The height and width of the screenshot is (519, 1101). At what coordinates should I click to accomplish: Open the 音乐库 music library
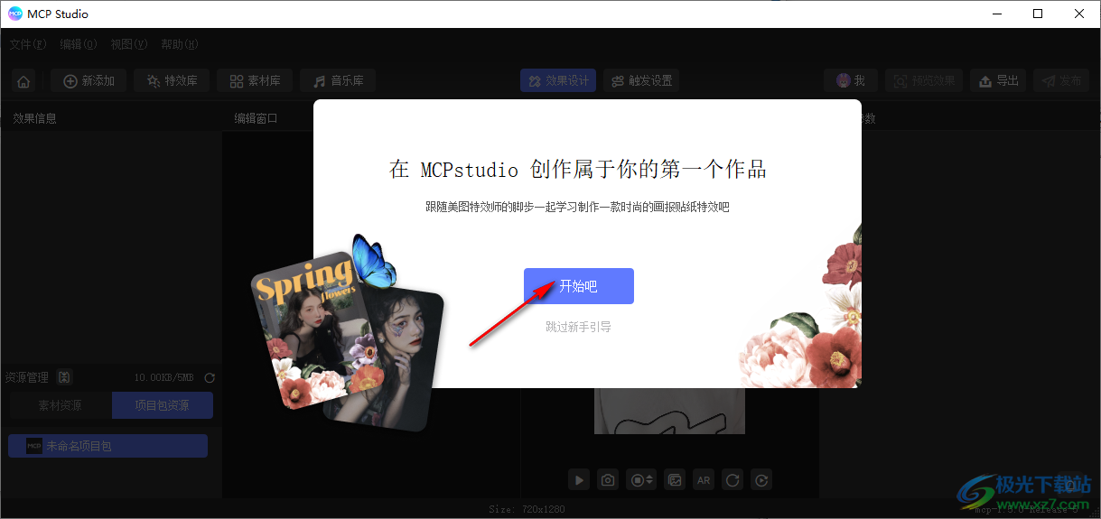point(338,81)
